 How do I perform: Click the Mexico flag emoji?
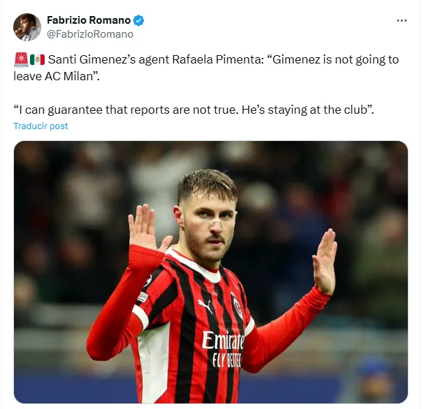(37, 59)
